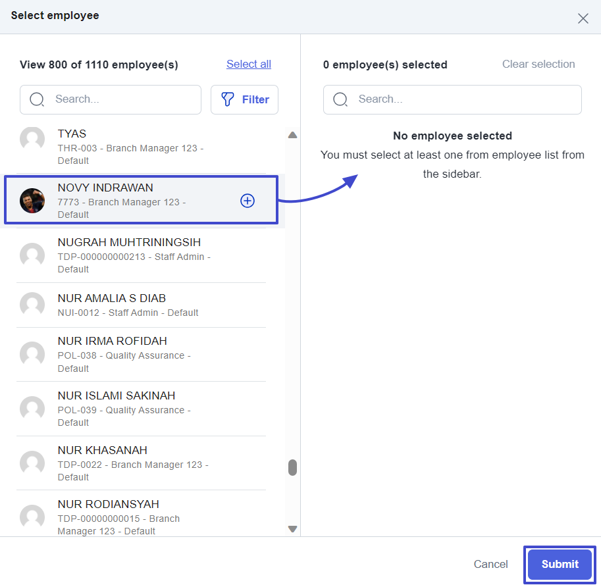Click NUR AMALIA S DIAB avatar
The width and height of the screenshot is (601, 587).
[x=32, y=305]
